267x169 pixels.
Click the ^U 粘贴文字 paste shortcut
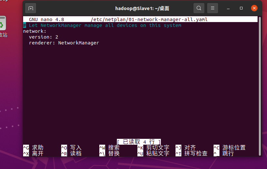[153, 153]
